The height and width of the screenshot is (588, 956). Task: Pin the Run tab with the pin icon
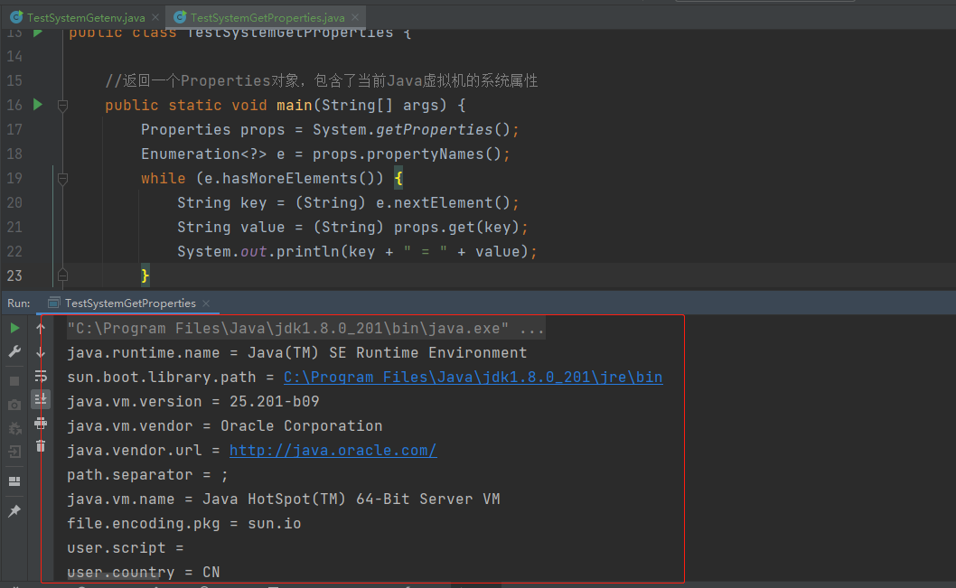pos(14,510)
